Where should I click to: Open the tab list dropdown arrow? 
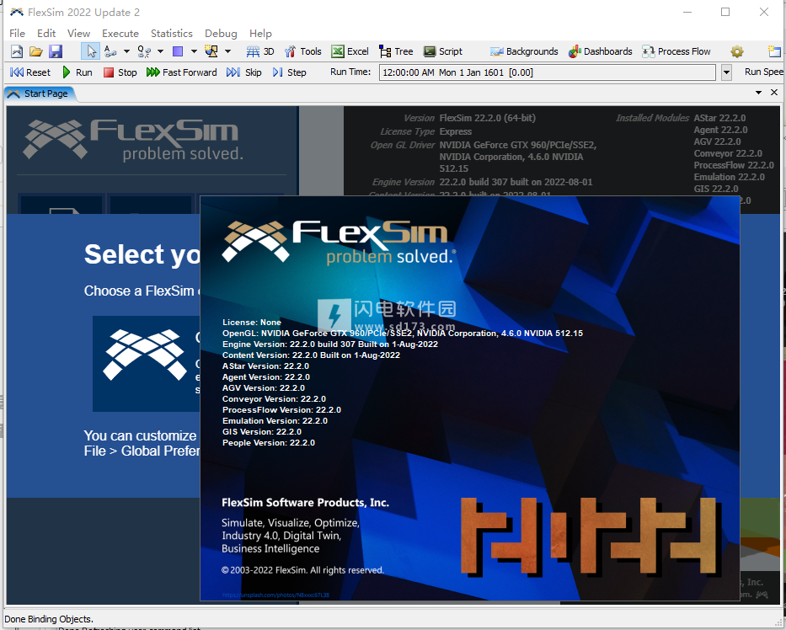758,93
